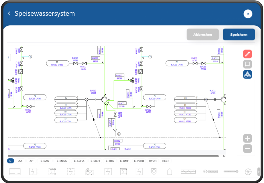Expand the left side panel chevron

pyautogui.click(x=9, y=57)
